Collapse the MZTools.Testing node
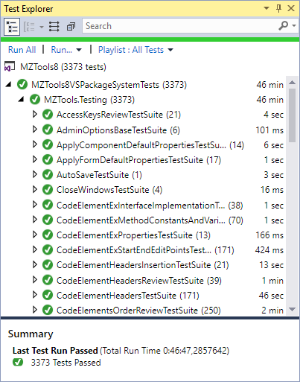300x382 pixels. (21, 100)
